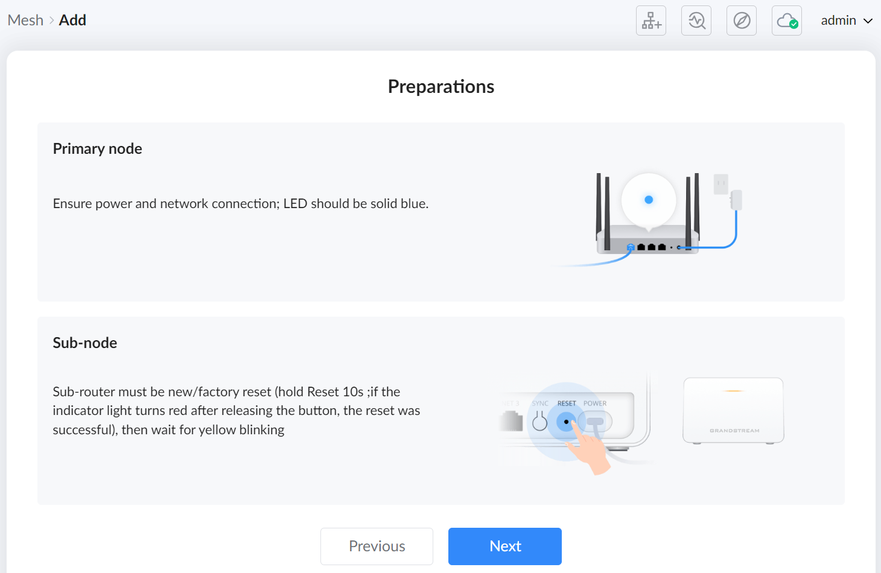881x573 pixels.
Task: Click the Grandstream sub-router device image
Action: pos(733,411)
